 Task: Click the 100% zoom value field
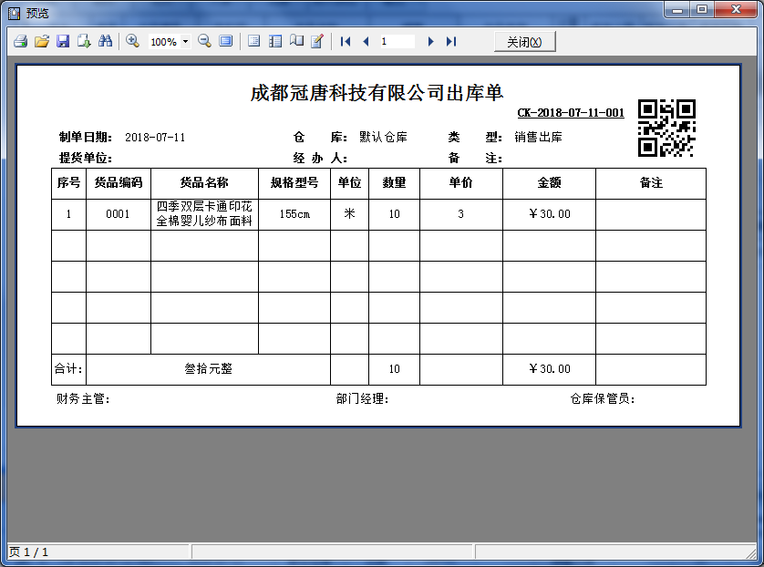(164, 42)
